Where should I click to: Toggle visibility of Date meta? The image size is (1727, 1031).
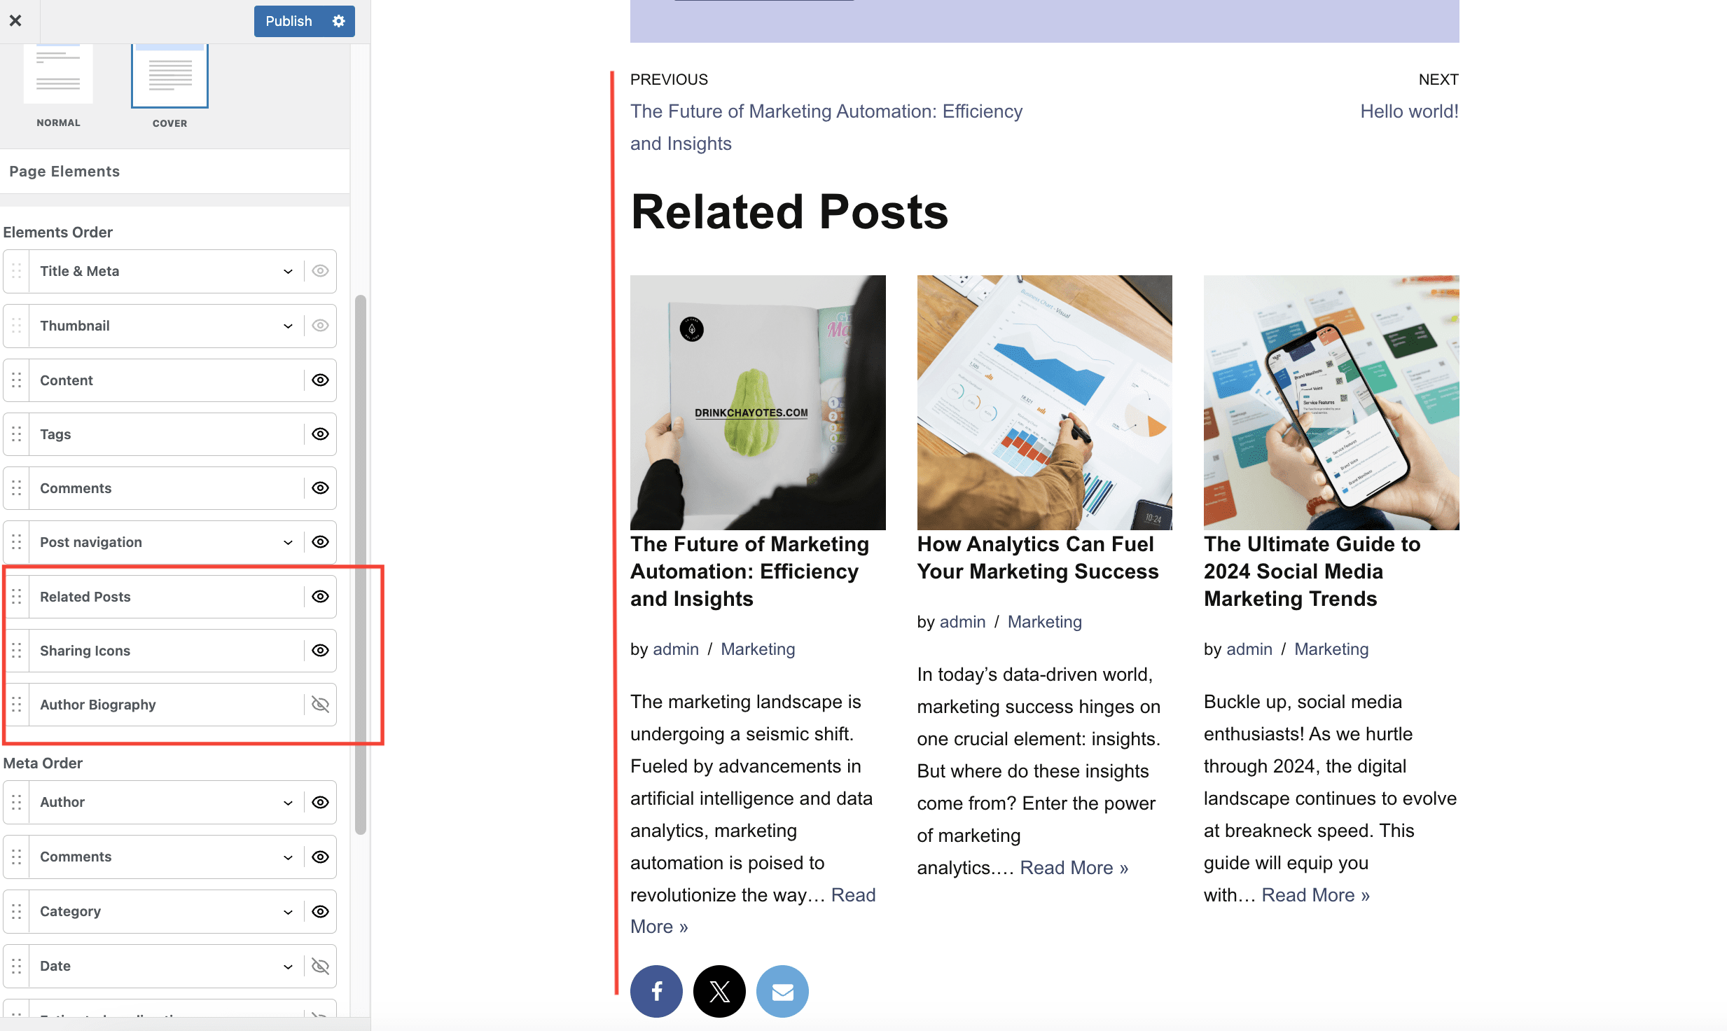(x=320, y=966)
